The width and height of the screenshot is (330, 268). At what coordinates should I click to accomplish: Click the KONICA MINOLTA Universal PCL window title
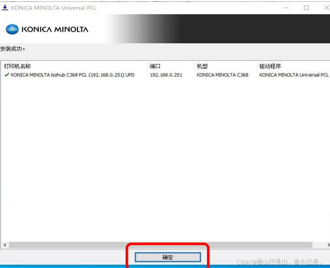pos(54,8)
